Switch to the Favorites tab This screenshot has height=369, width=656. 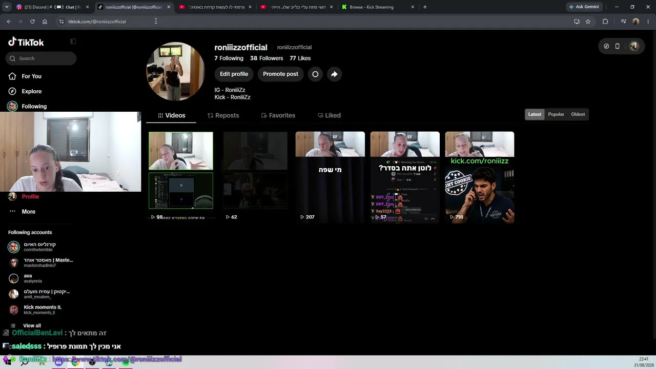coord(278,115)
